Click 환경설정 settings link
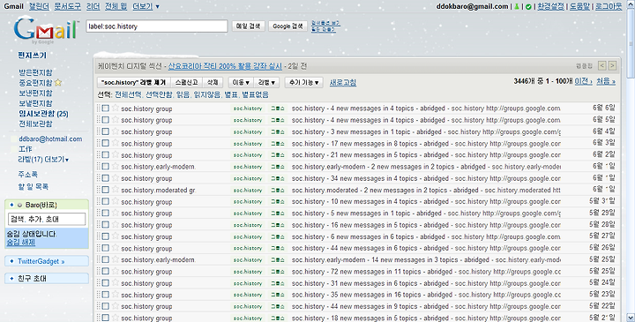Image resolution: width=635 pixels, height=322 pixels. (x=550, y=6)
